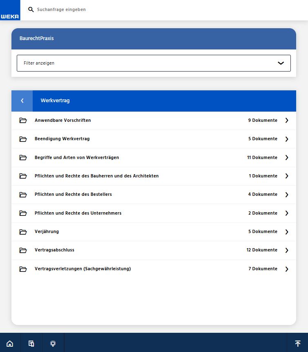Expand Beendigung Werkvertrag via right chevron
Image resolution: width=308 pixels, height=352 pixels.
click(x=287, y=139)
